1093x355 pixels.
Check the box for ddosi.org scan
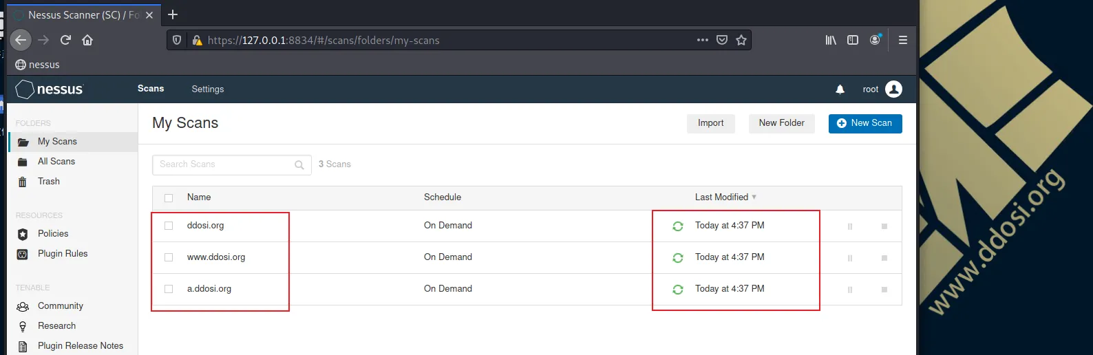click(x=169, y=226)
